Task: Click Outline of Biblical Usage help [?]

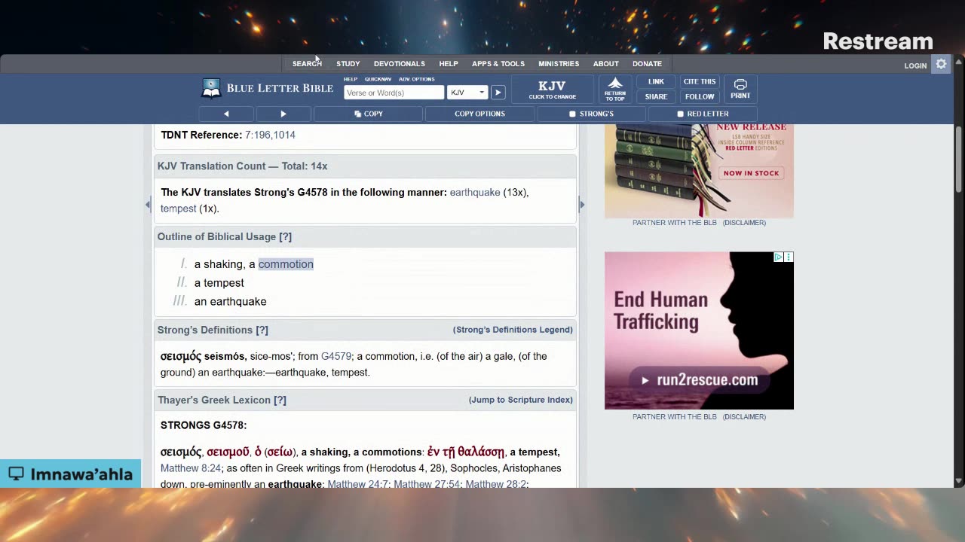Action: tap(286, 236)
